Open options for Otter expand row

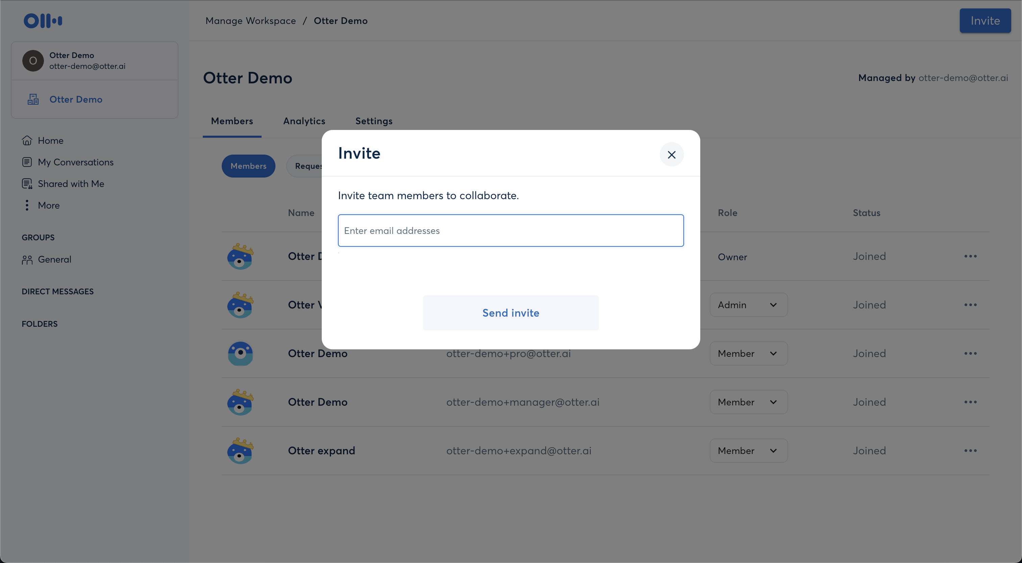click(x=970, y=451)
